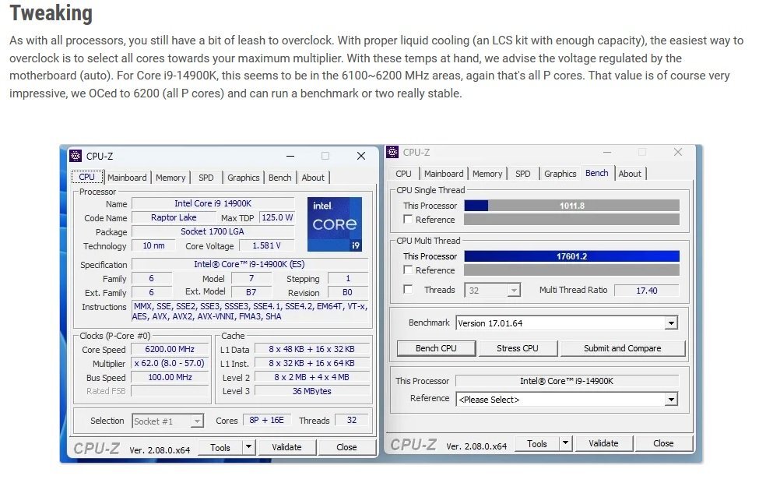
Task: Click the Core Speed value 6200.00 MHz
Action: (170, 349)
